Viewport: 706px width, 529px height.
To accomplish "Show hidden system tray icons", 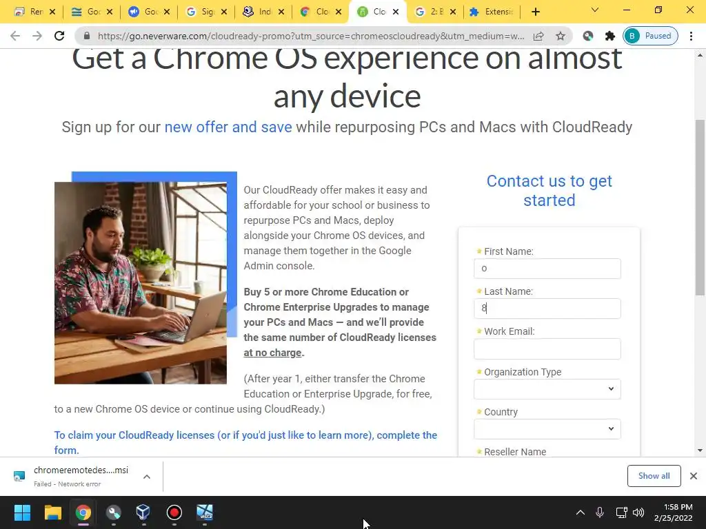I will (581, 512).
